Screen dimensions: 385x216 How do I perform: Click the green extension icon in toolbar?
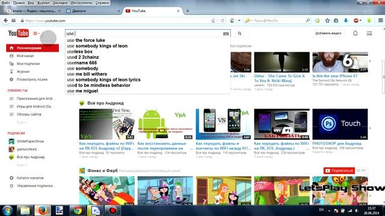[369, 20]
